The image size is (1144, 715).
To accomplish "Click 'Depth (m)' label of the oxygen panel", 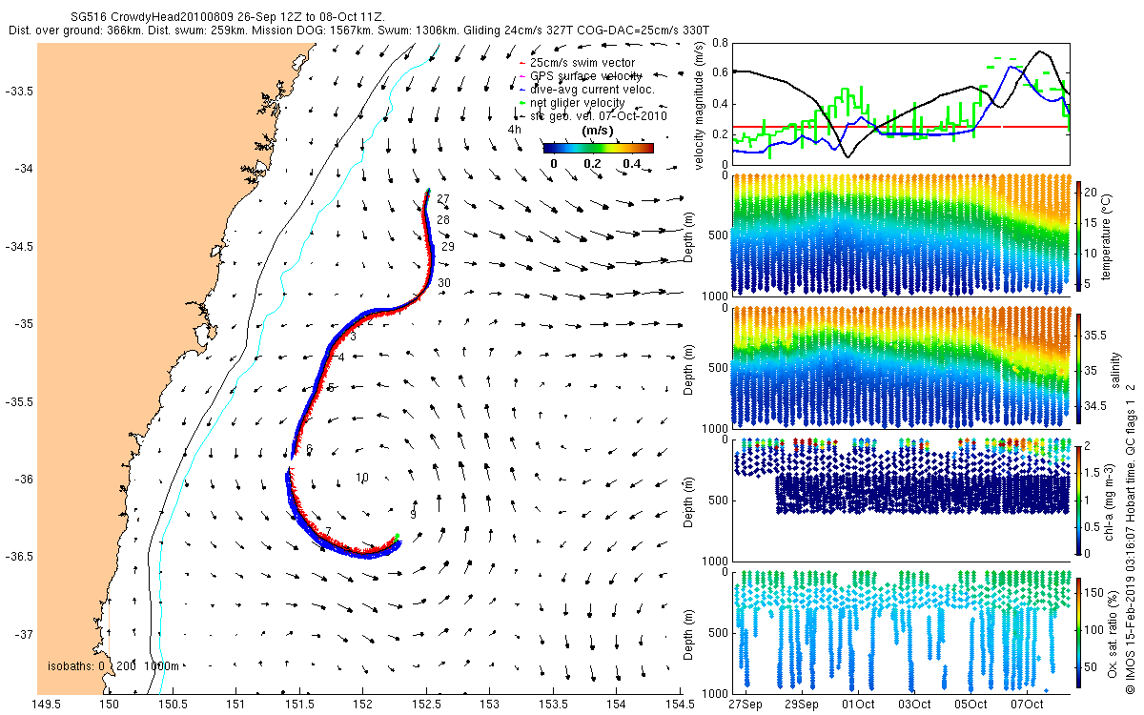I will click(x=690, y=633).
